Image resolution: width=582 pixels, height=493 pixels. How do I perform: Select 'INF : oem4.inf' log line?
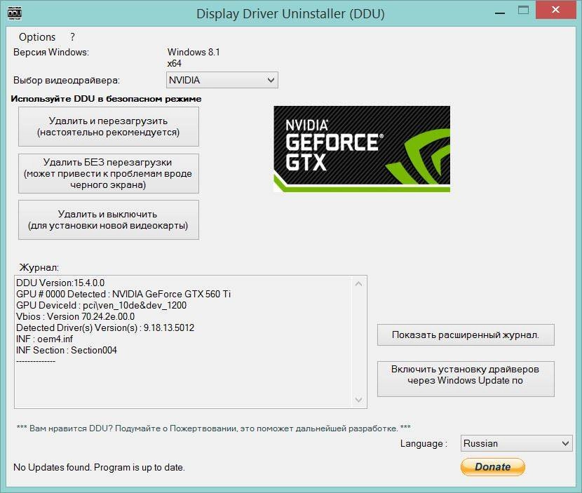point(45,339)
